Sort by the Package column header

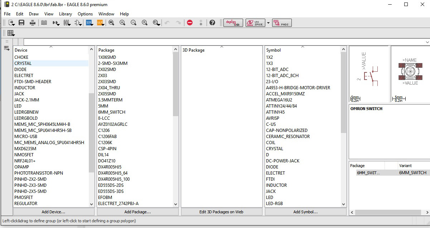[x=135, y=50]
